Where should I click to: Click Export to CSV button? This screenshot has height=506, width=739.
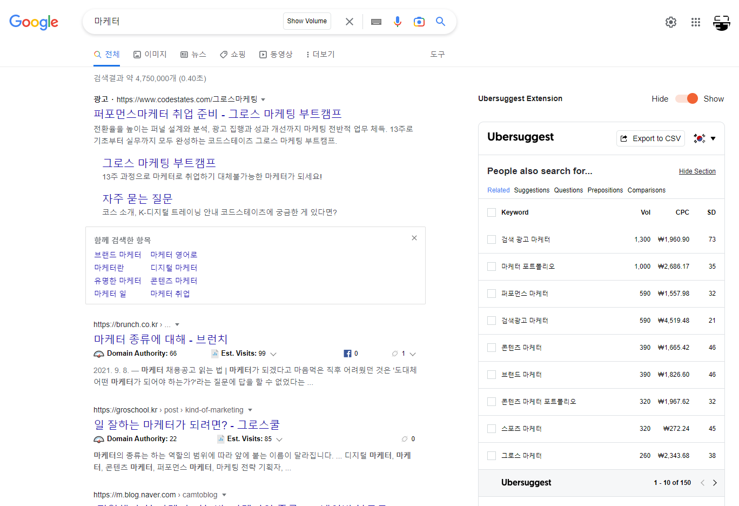click(x=650, y=138)
